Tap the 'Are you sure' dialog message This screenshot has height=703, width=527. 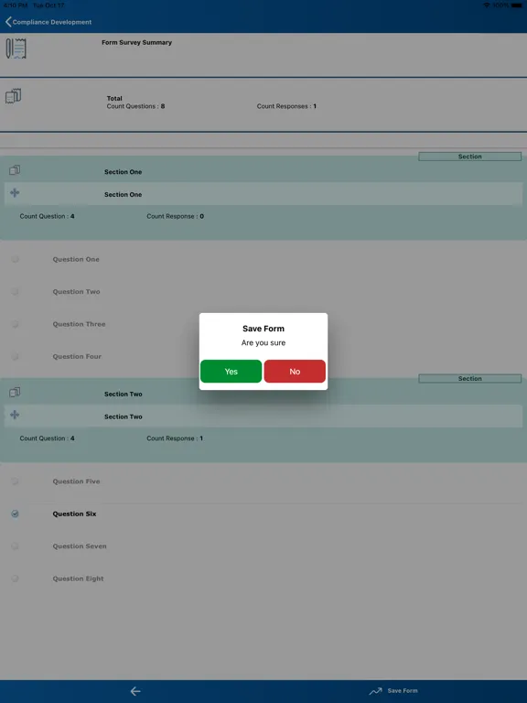[x=263, y=342]
